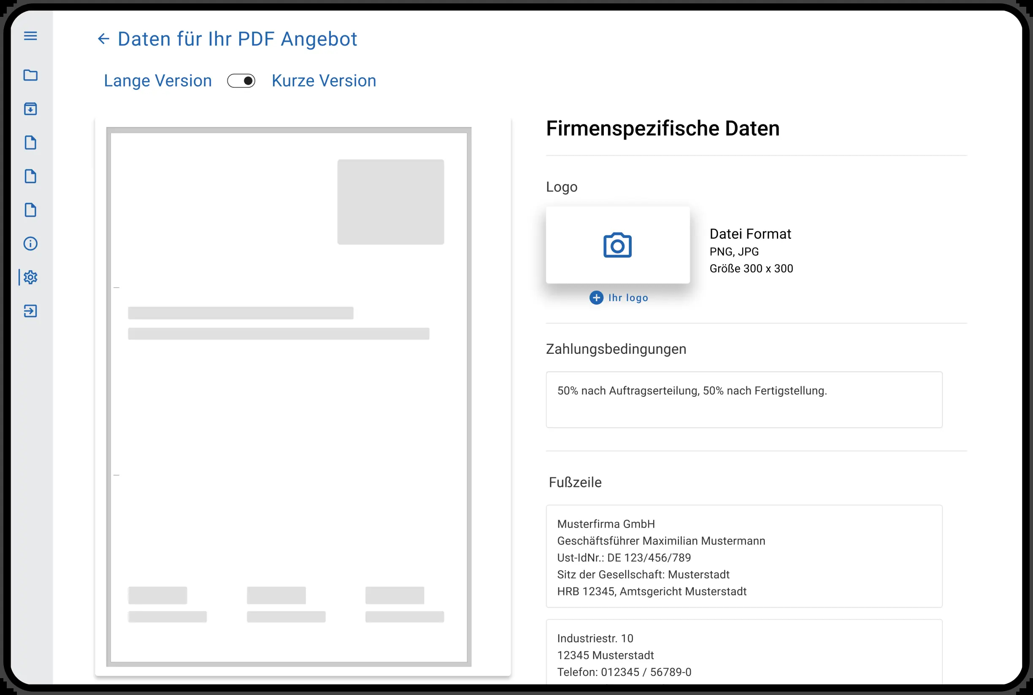The image size is (1033, 695).
Task: Toggle between Lange and Kurze Version
Action: (241, 81)
